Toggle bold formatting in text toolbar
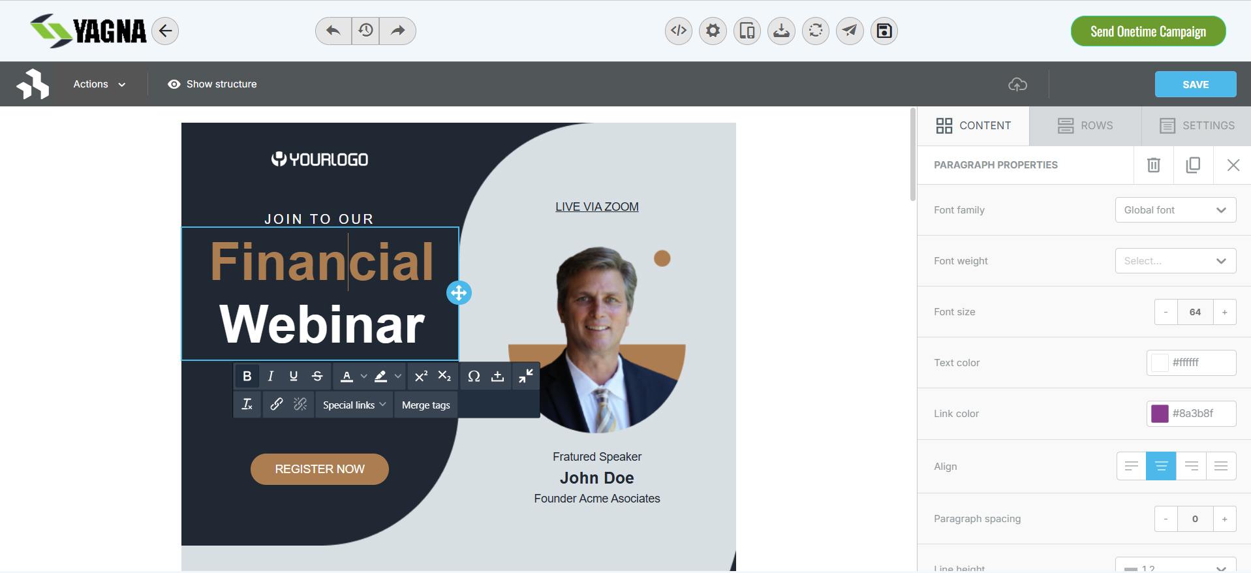 (247, 376)
